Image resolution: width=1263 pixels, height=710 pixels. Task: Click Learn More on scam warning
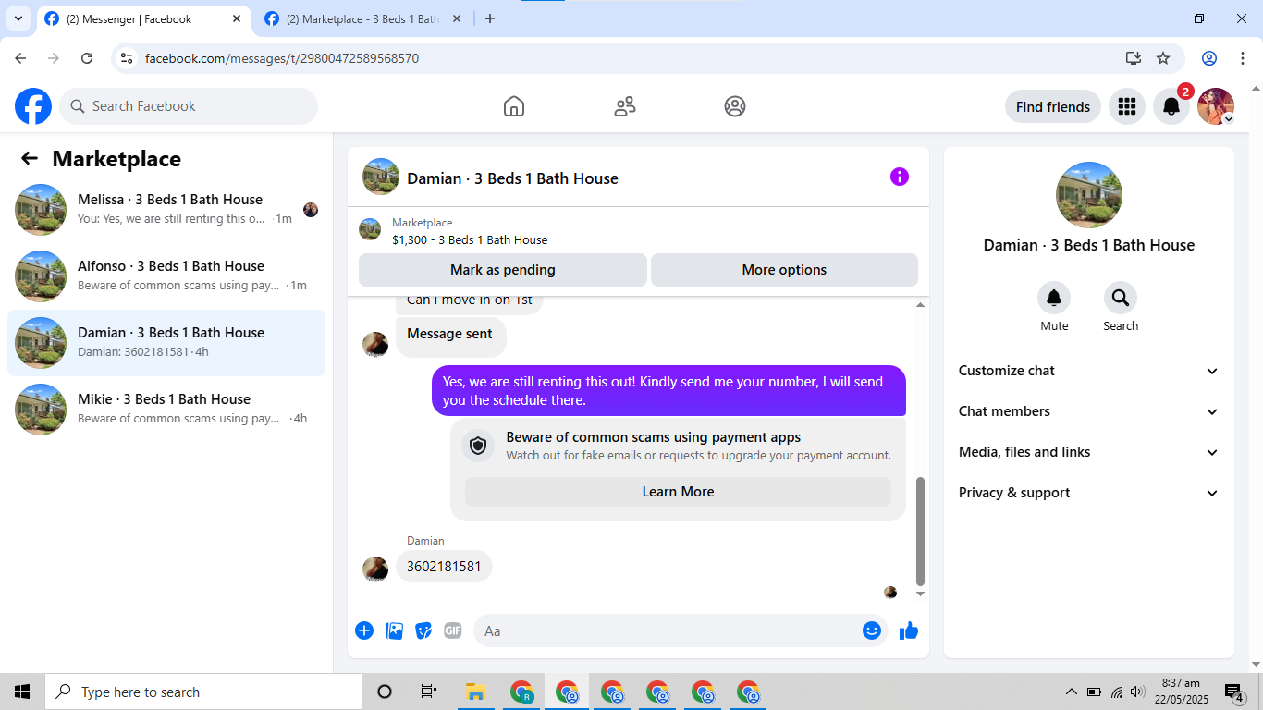tap(678, 492)
